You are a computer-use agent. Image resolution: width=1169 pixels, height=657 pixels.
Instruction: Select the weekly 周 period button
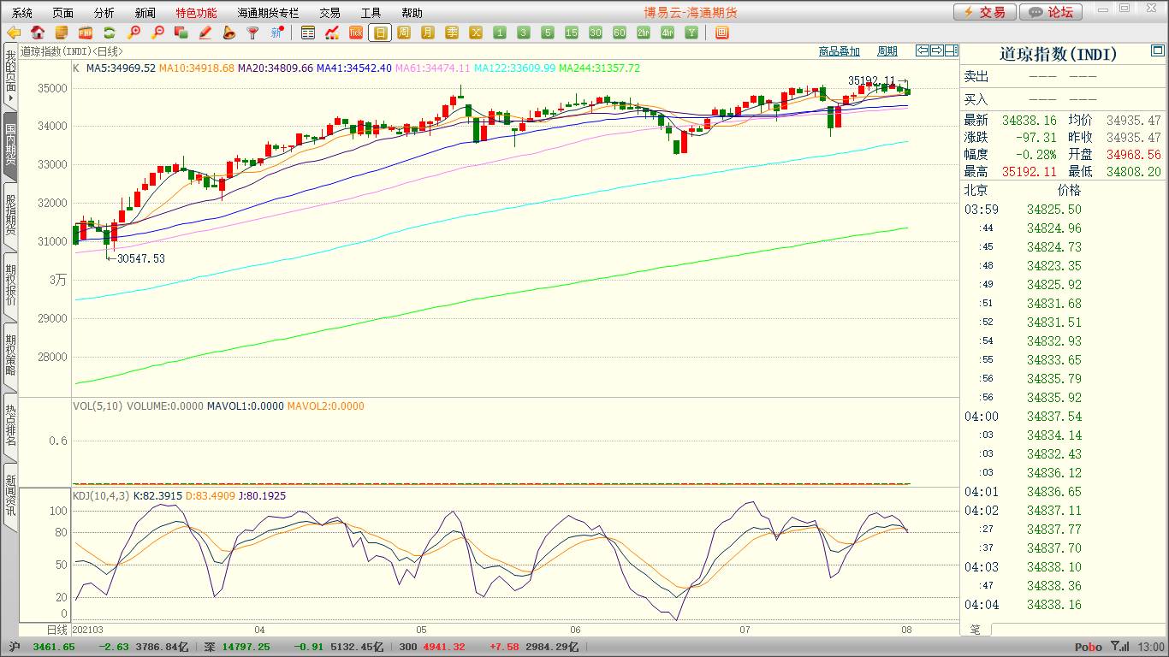(404, 33)
